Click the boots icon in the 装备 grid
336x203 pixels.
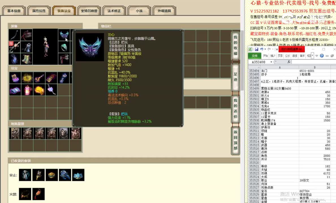27,58
